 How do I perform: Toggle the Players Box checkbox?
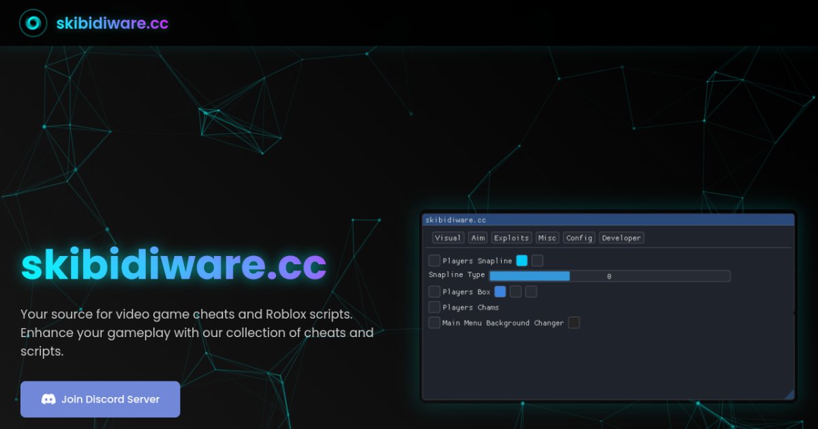tap(434, 291)
